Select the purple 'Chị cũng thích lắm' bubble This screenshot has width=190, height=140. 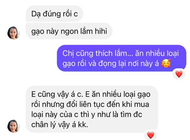tap(122, 58)
